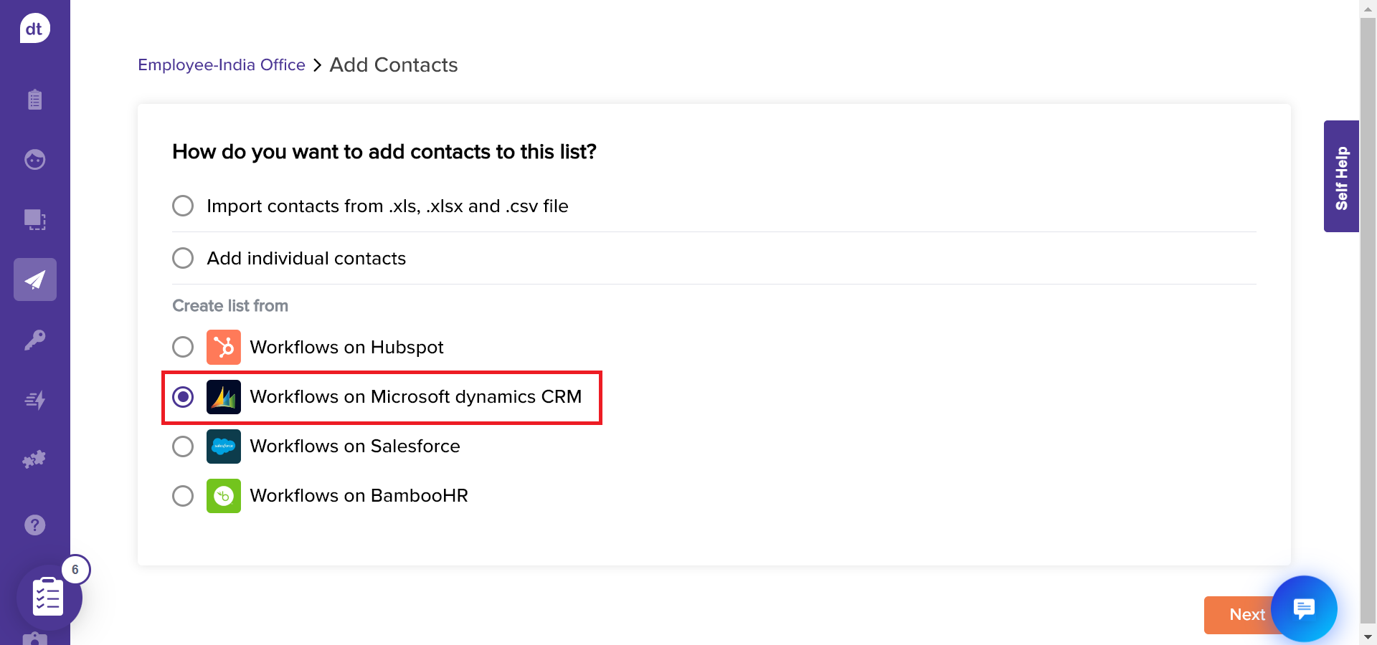Open Employee-India Office breadcrumb link
Image resolution: width=1377 pixels, height=645 pixels.
221,65
